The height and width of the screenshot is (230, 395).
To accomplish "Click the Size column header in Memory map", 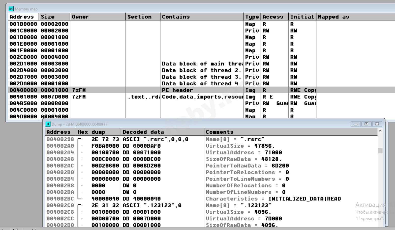I will [x=54, y=17].
